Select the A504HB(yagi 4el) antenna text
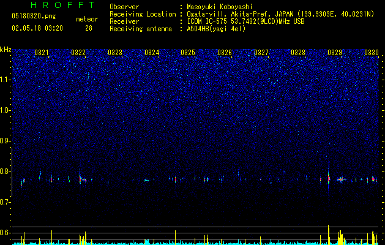The image size is (385, 245). coord(216,29)
